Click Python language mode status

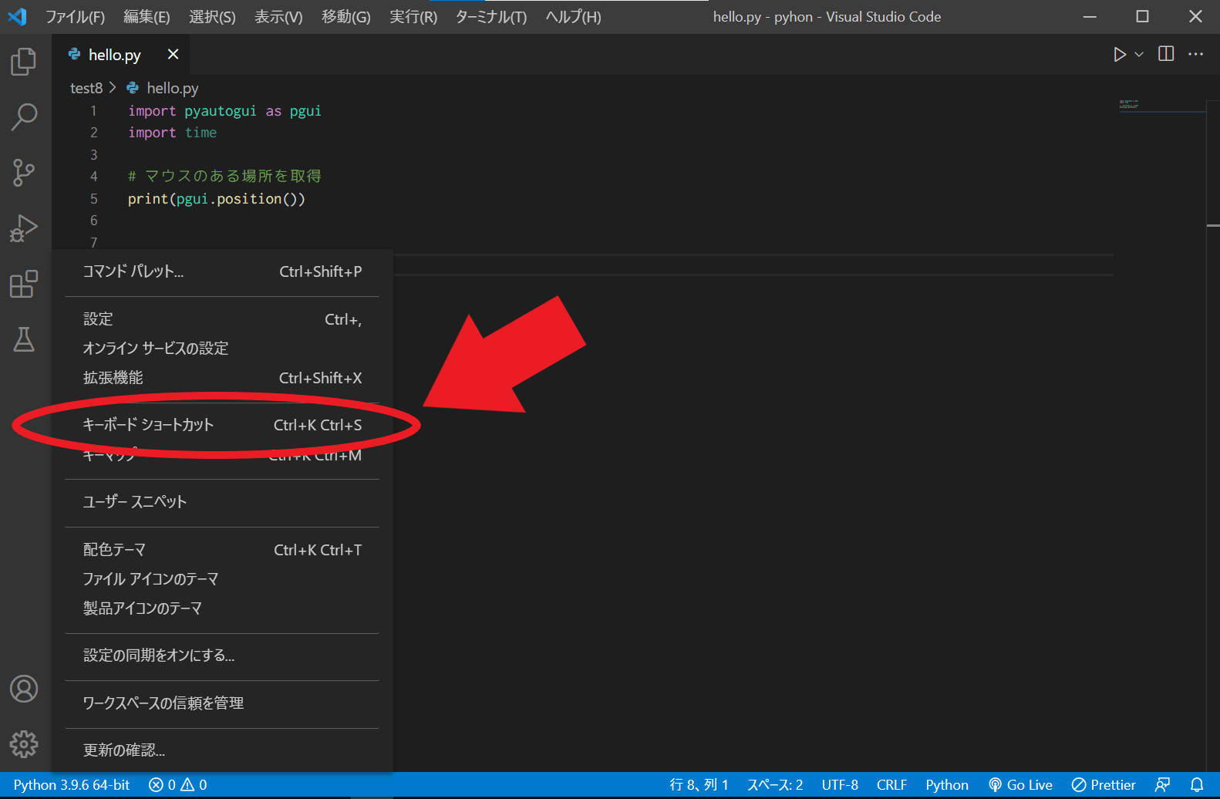pyautogui.click(x=947, y=785)
